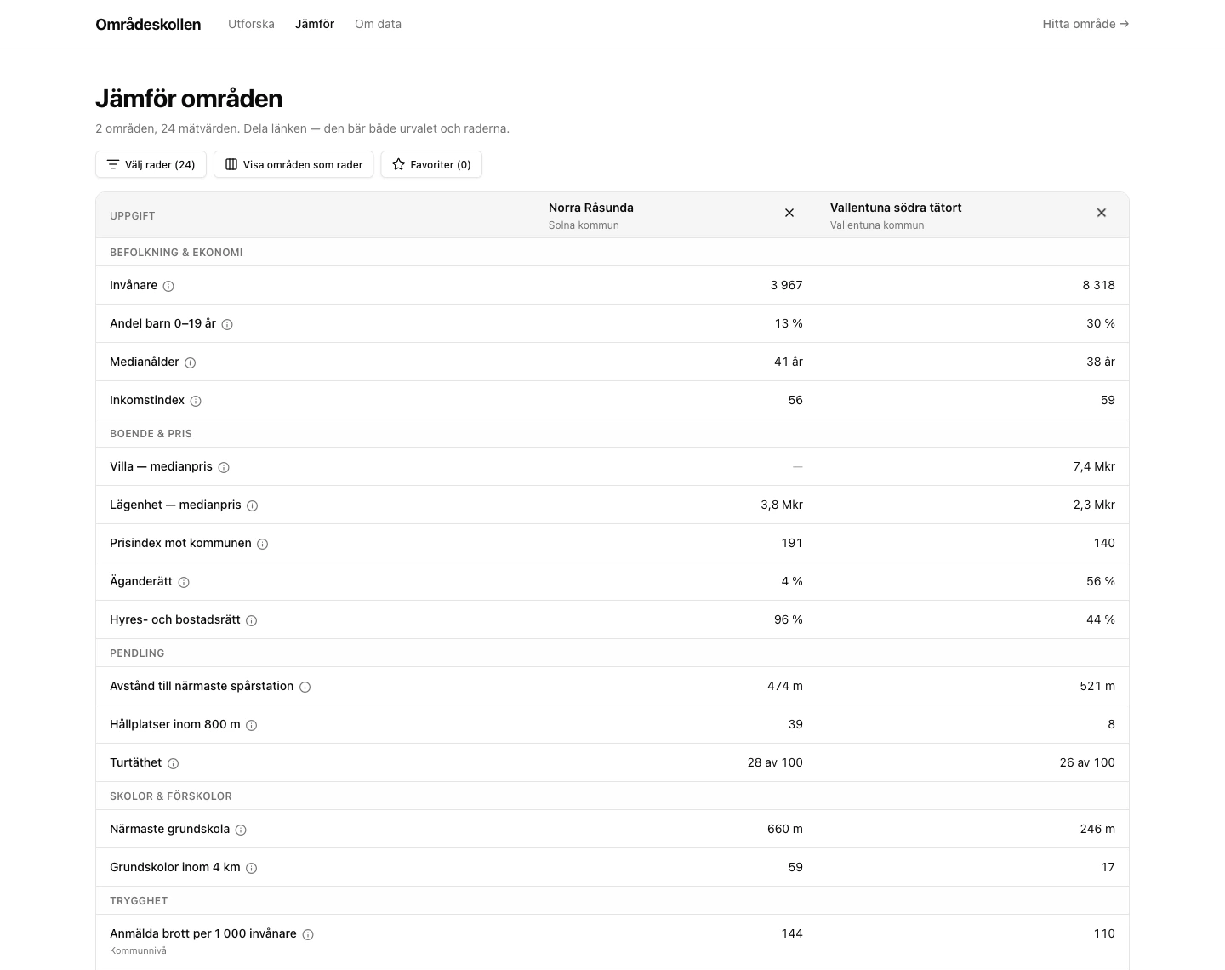Click the 7,4 Mkr villa price value
1225x970 pixels.
pos(1094,466)
